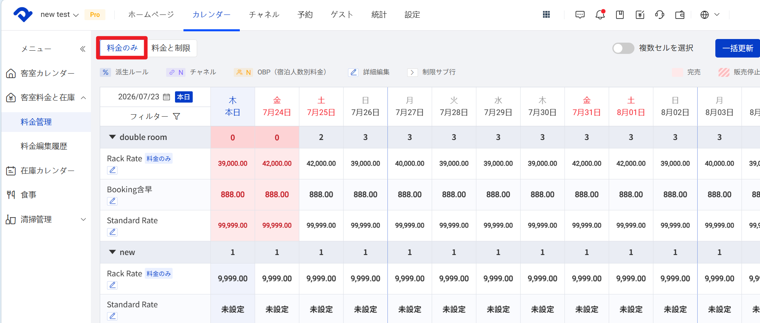The height and width of the screenshot is (323, 760).
Task: Open the notification bell icon
Action: coord(600,14)
